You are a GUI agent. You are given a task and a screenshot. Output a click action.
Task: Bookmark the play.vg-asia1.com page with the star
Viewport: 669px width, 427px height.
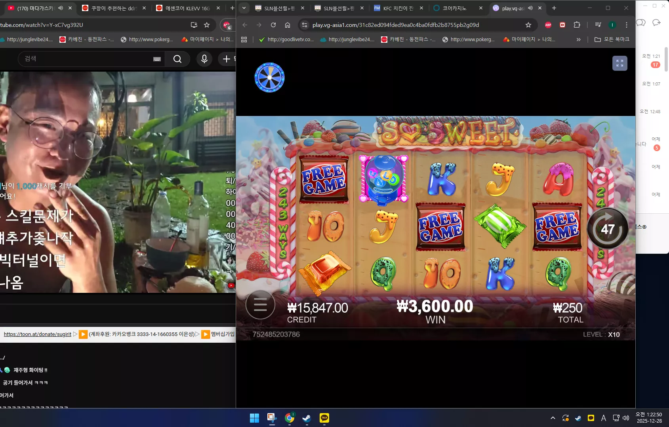[x=528, y=25]
